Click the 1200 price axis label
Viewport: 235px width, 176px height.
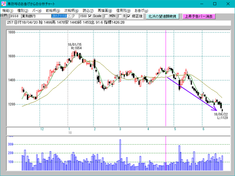pyautogui.click(x=12, y=104)
